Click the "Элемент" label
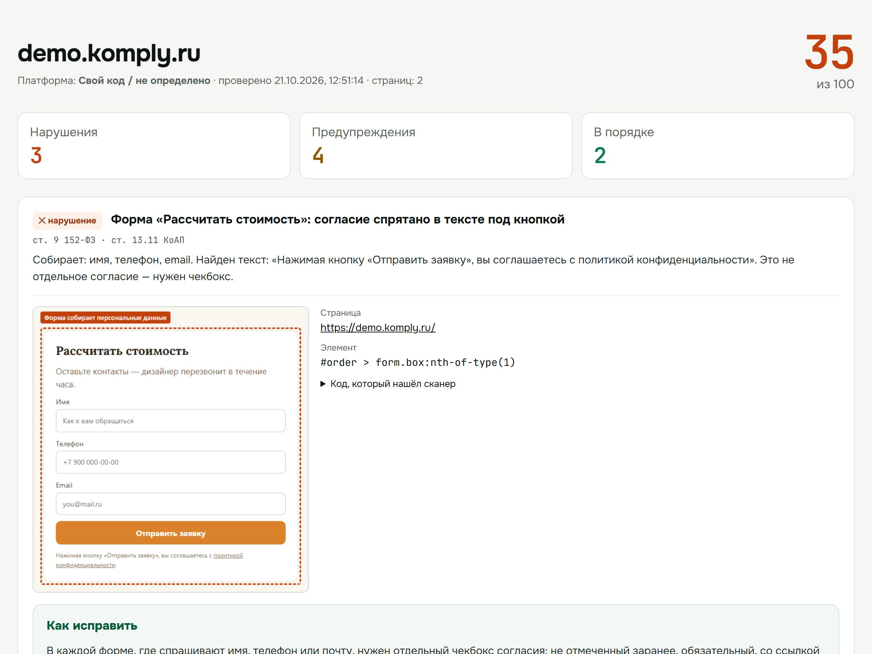The height and width of the screenshot is (654, 872). [339, 348]
